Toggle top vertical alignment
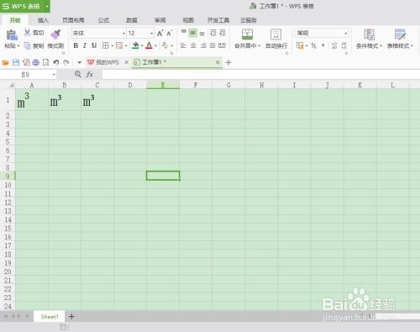The image size is (420, 332). point(184,33)
